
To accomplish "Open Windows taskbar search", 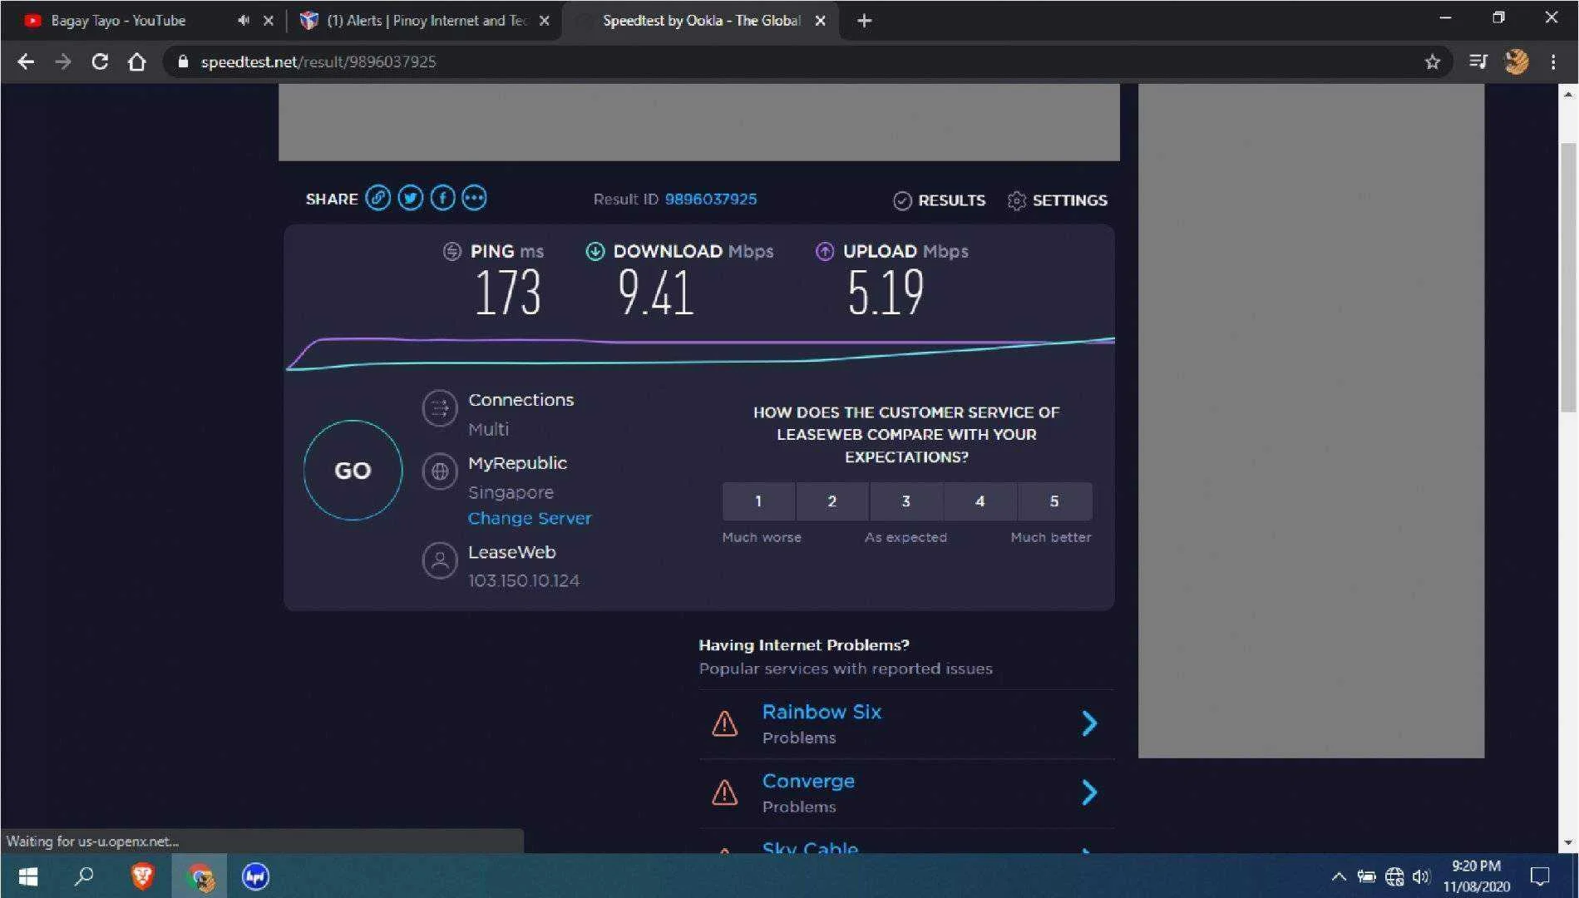I will (x=84, y=876).
